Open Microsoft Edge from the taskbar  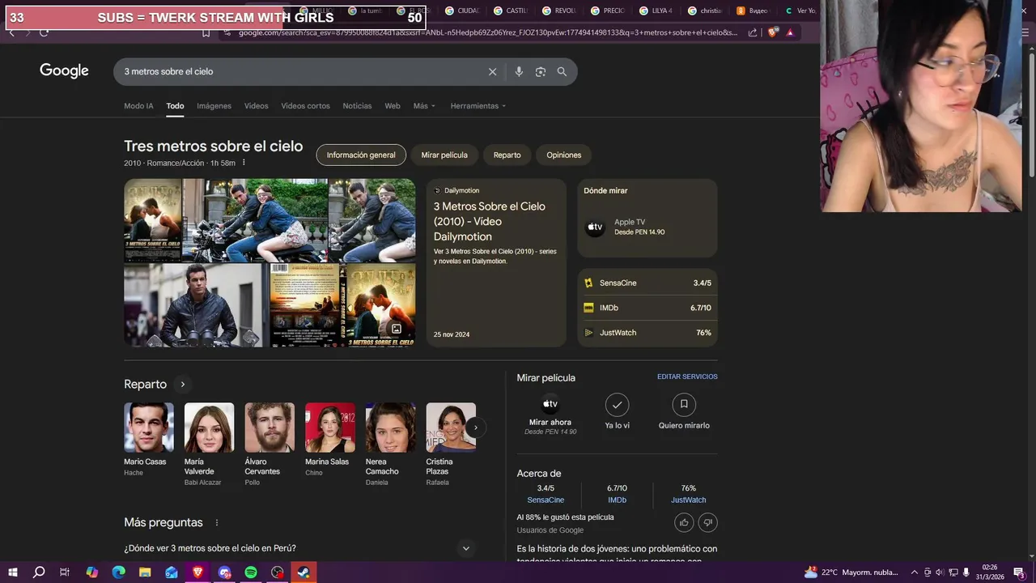coord(119,572)
